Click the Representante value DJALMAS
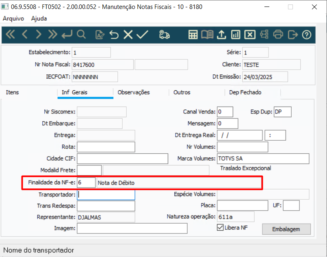The image size is (327, 257). click(106, 217)
